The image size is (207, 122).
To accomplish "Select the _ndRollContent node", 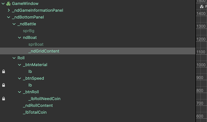I will coord(37,106).
